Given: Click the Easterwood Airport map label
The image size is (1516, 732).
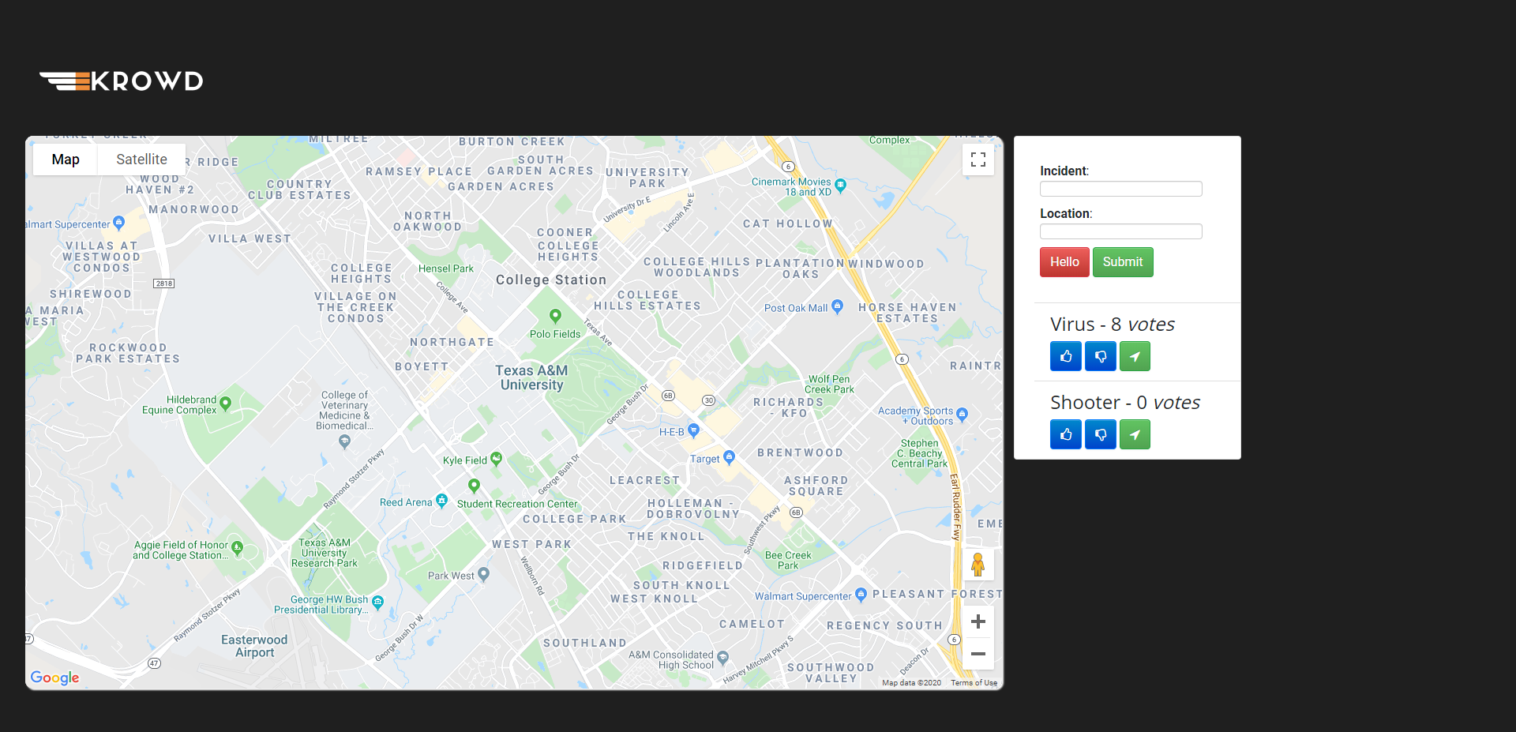Looking at the screenshot, I should pyautogui.click(x=254, y=646).
